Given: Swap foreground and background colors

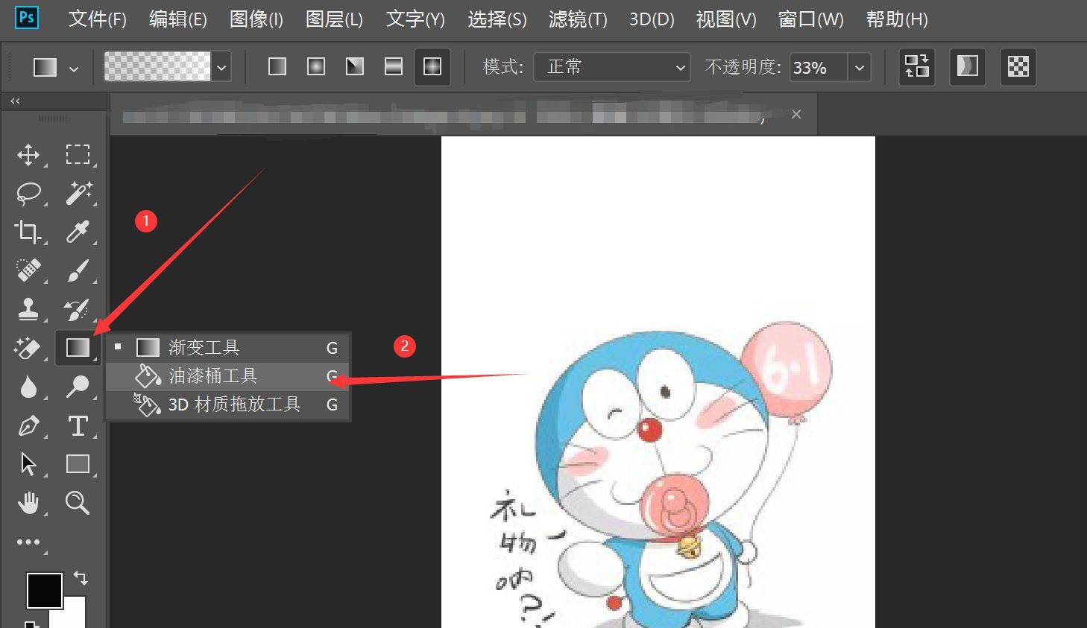Looking at the screenshot, I should pos(81,578).
